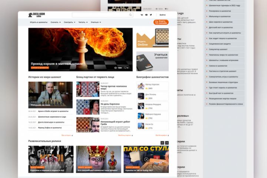
Task: Open the "Проход короля в миттельшпиле" banner
Action: coord(80,50)
